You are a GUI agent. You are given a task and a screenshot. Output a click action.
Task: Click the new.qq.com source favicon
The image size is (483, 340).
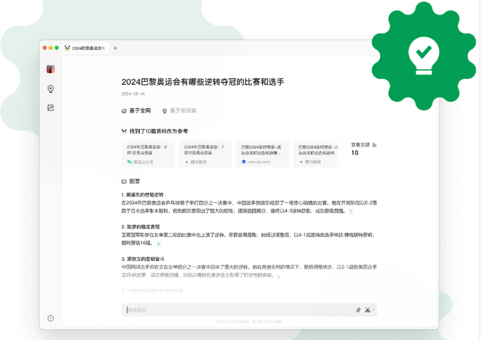243,162
